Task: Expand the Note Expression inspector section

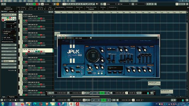Action: pos(9,52)
